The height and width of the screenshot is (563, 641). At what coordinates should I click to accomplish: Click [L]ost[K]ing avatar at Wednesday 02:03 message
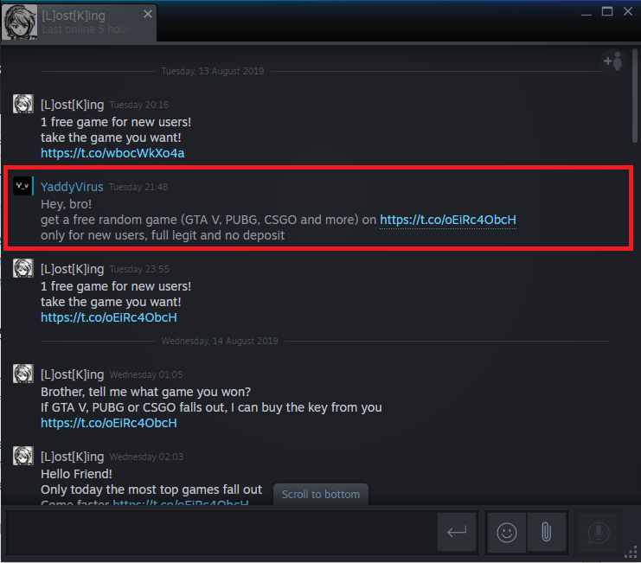[x=22, y=456]
